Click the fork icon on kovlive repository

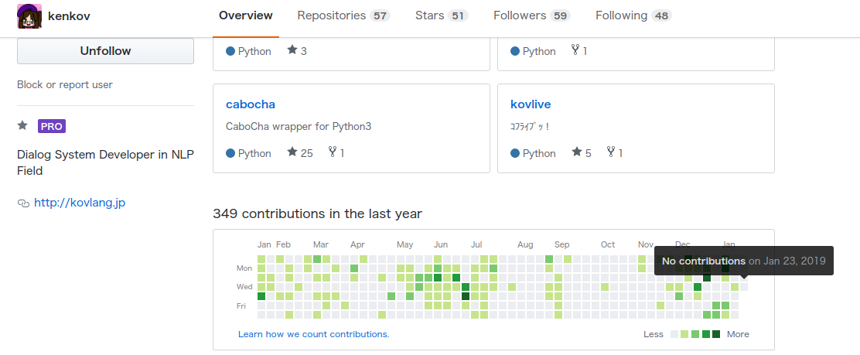[611, 152]
